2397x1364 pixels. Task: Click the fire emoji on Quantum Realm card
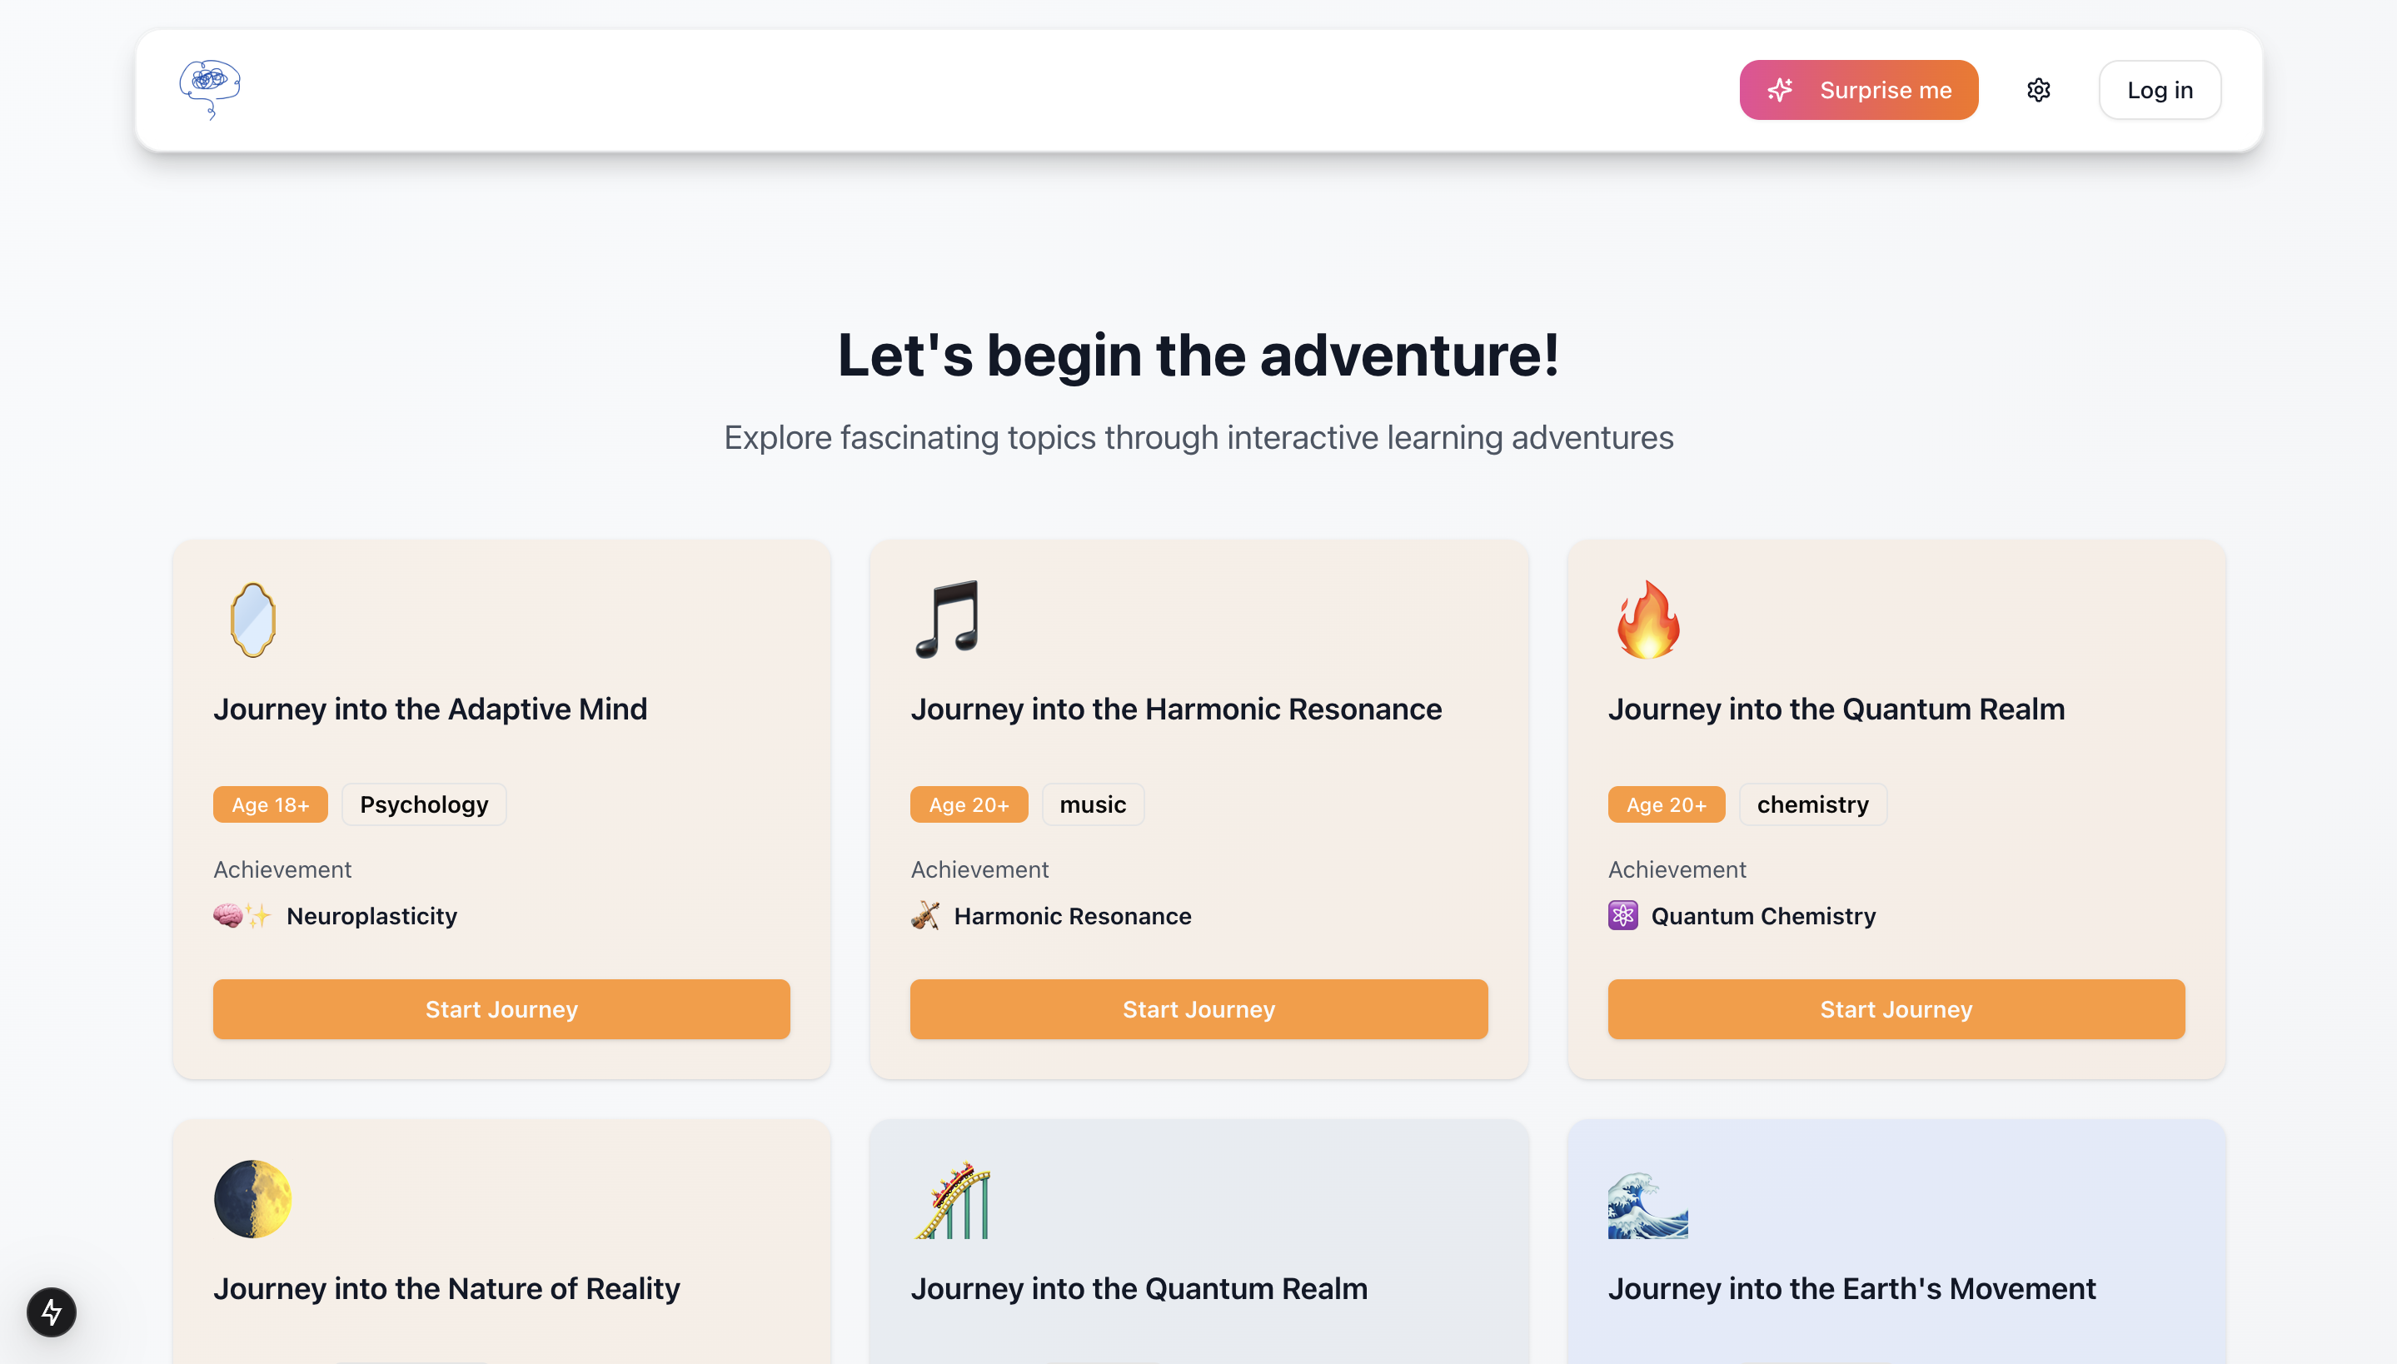pos(1647,620)
